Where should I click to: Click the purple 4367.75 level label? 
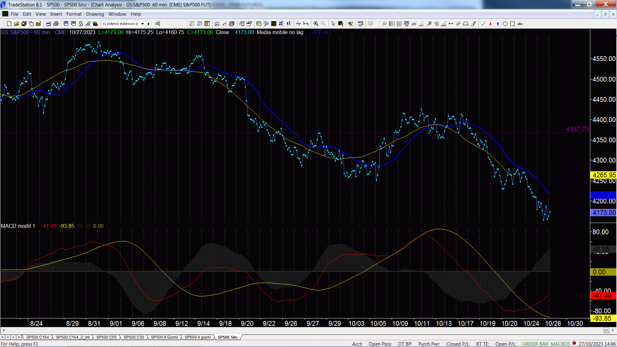tap(577, 129)
